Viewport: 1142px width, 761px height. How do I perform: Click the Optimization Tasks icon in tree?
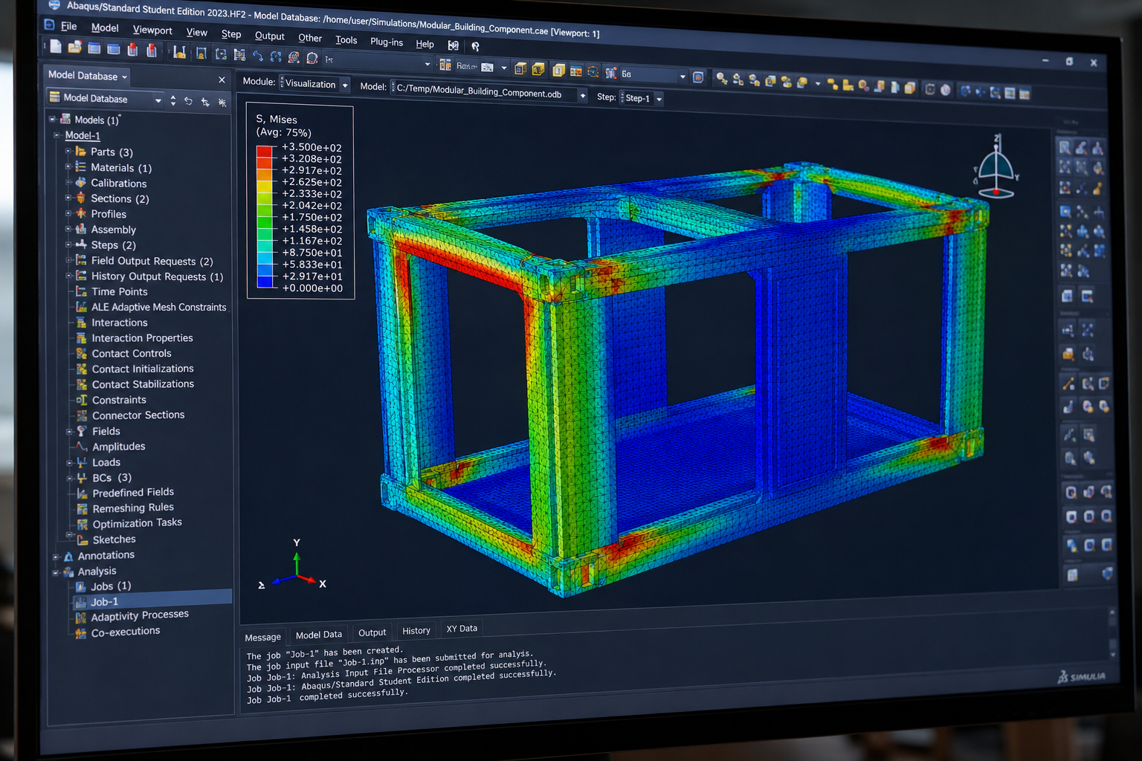tap(83, 524)
